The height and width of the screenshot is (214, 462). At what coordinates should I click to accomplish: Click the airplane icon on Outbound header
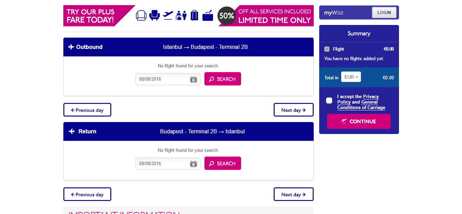[72, 47]
